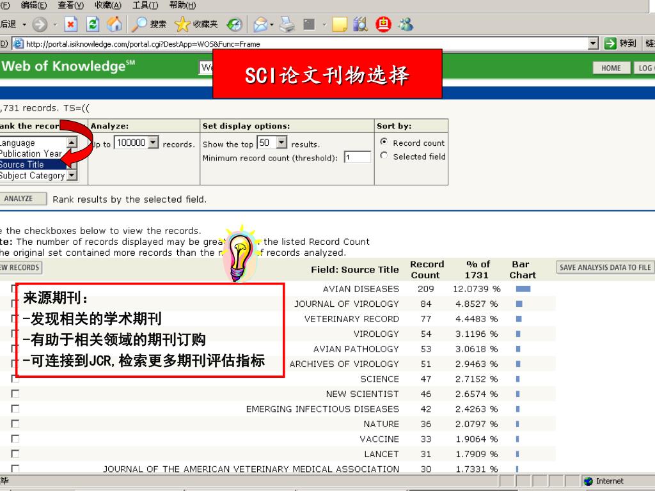
Task: Select Subject Category in the field list
Action: (x=33, y=175)
